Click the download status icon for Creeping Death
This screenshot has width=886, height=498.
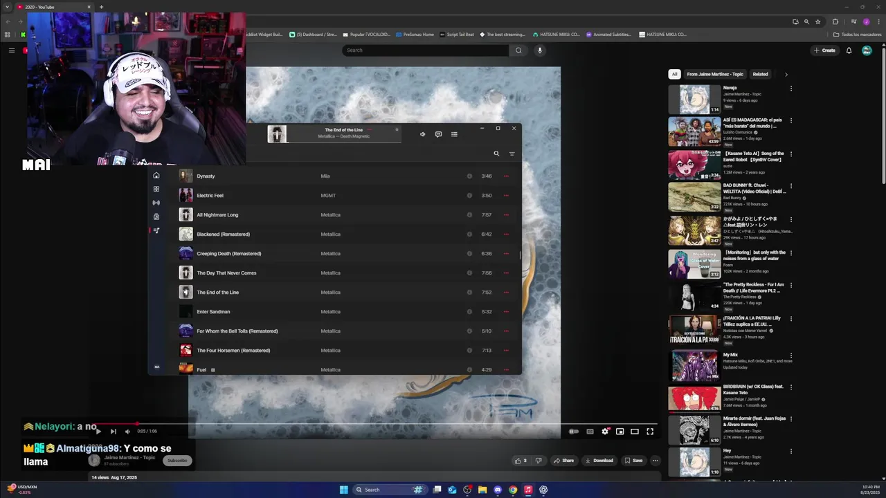coord(469,254)
